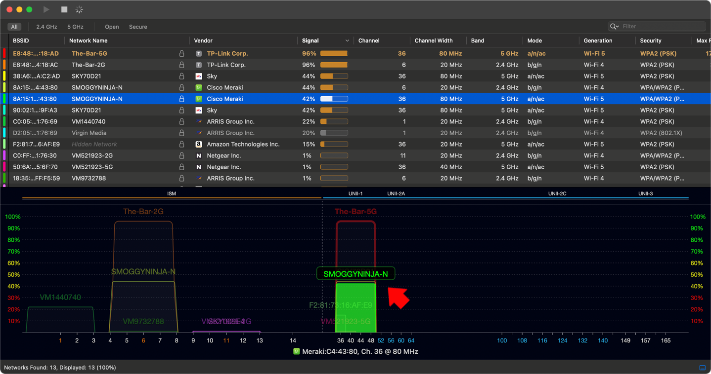Image resolution: width=711 pixels, height=374 pixels.
Task: Click TP-Link vendor icon on The-Bar-2G row
Action: click(x=199, y=65)
